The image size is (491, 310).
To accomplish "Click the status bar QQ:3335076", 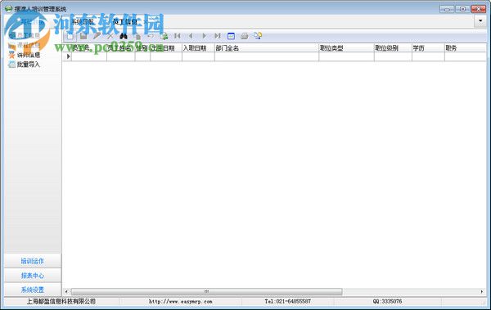I will coord(387,302).
